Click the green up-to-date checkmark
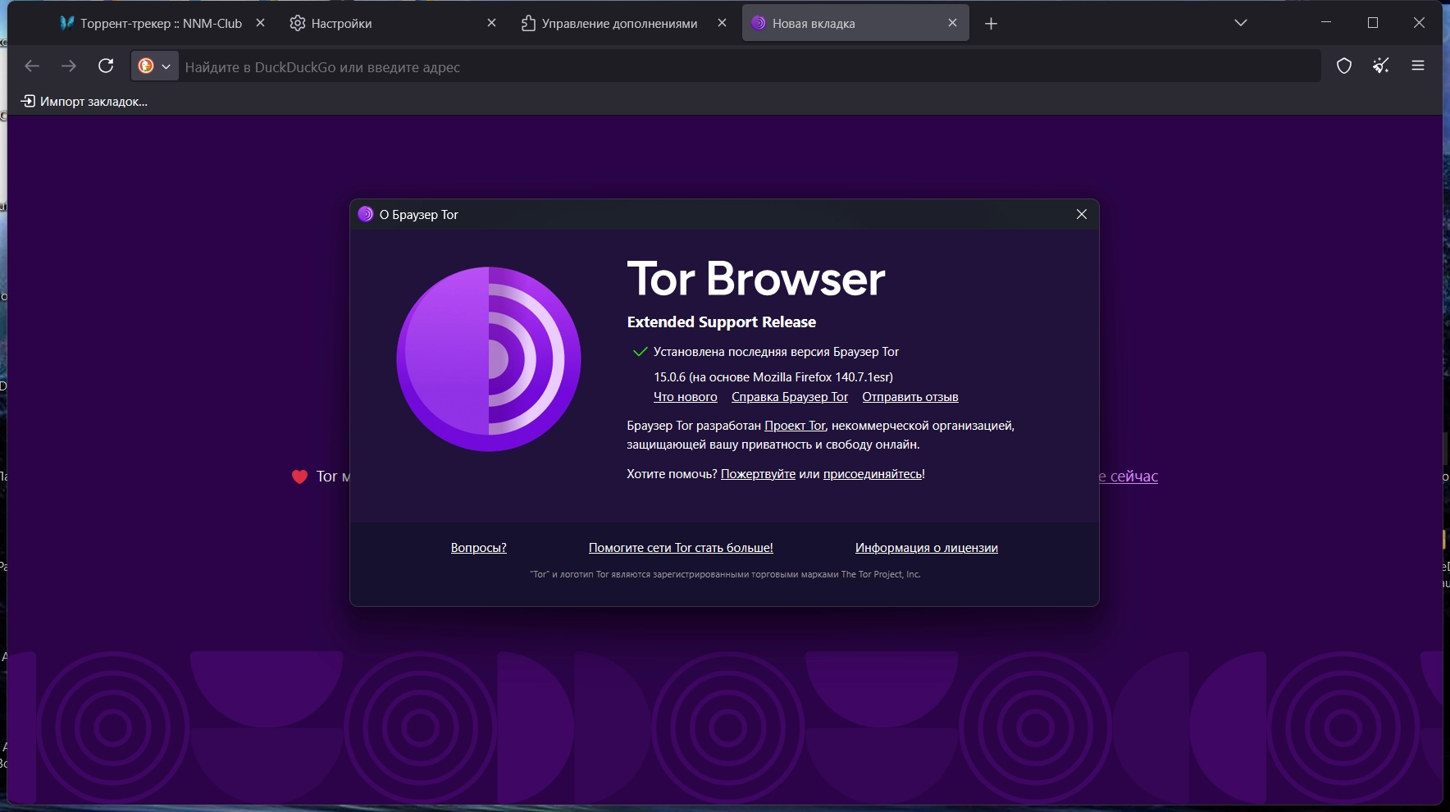The height and width of the screenshot is (812, 1450). [641, 352]
